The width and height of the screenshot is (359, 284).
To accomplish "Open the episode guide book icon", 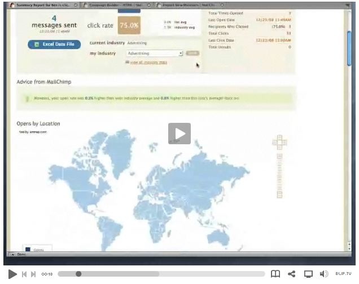I will 275,274.
